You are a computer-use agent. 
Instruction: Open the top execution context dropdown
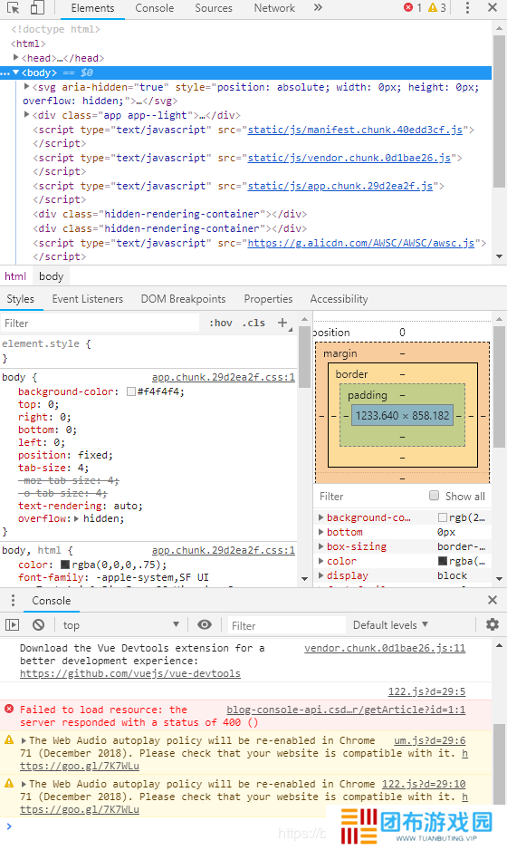[120, 625]
